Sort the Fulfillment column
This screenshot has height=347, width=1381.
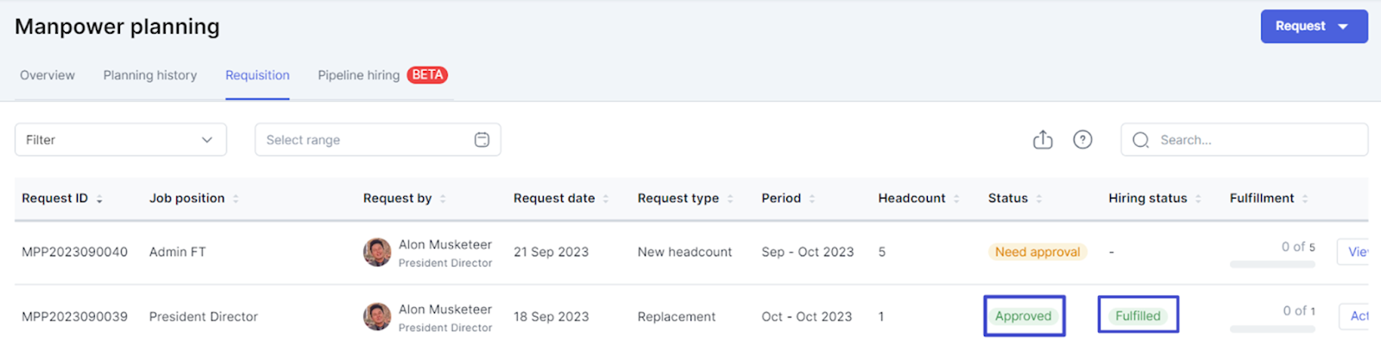pyautogui.click(x=1305, y=199)
